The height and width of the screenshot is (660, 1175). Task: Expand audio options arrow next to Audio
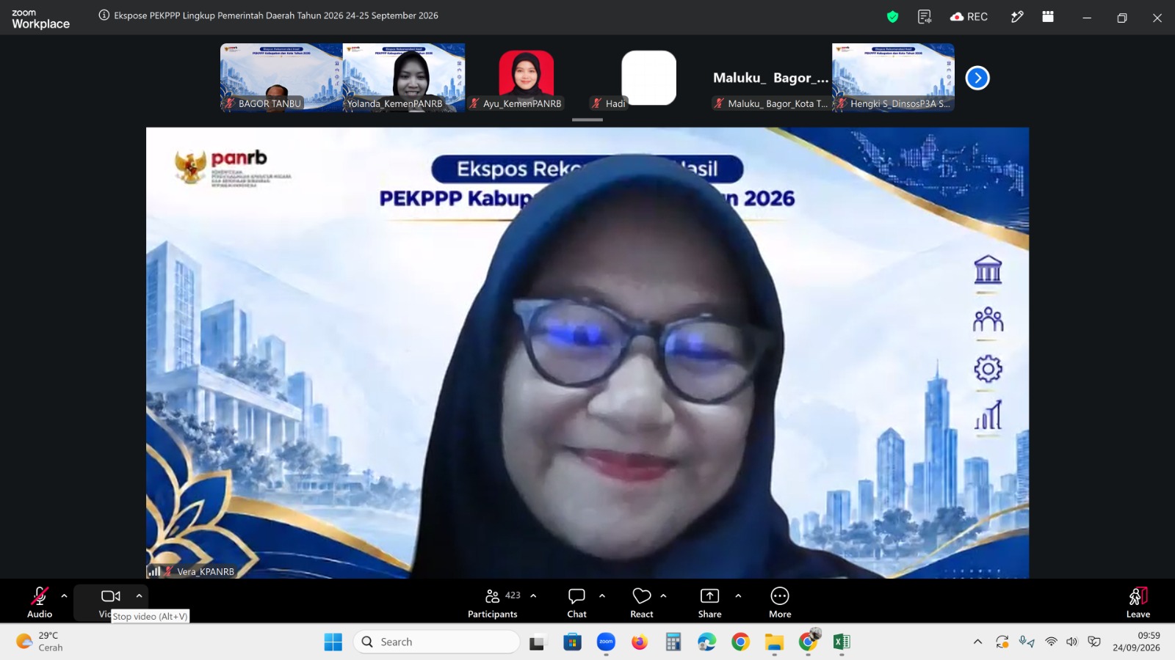pos(64,595)
